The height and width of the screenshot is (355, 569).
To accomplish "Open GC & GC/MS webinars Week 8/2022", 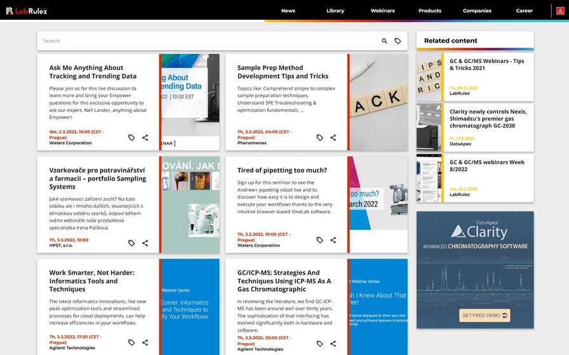I will [486, 166].
